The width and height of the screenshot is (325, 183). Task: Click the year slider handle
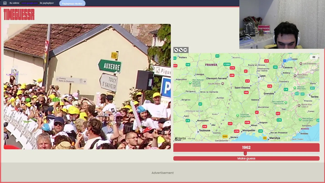coord(245,153)
